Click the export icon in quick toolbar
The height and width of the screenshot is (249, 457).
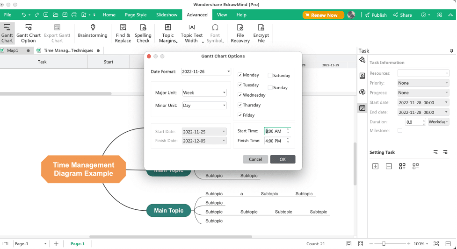point(84,15)
